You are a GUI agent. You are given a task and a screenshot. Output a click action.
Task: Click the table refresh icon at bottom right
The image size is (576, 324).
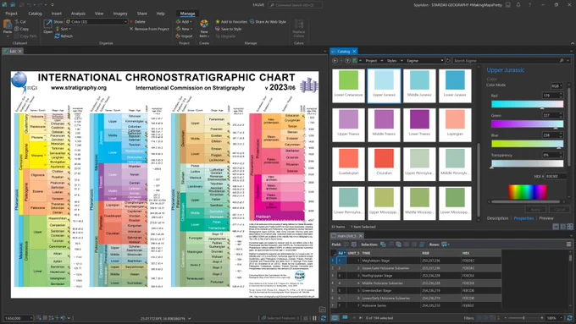coord(570,318)
